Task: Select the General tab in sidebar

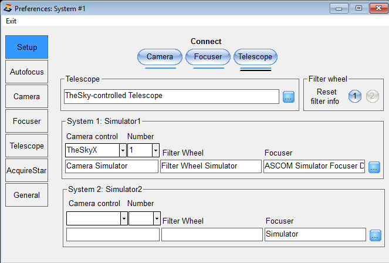Action: [27, 195]
